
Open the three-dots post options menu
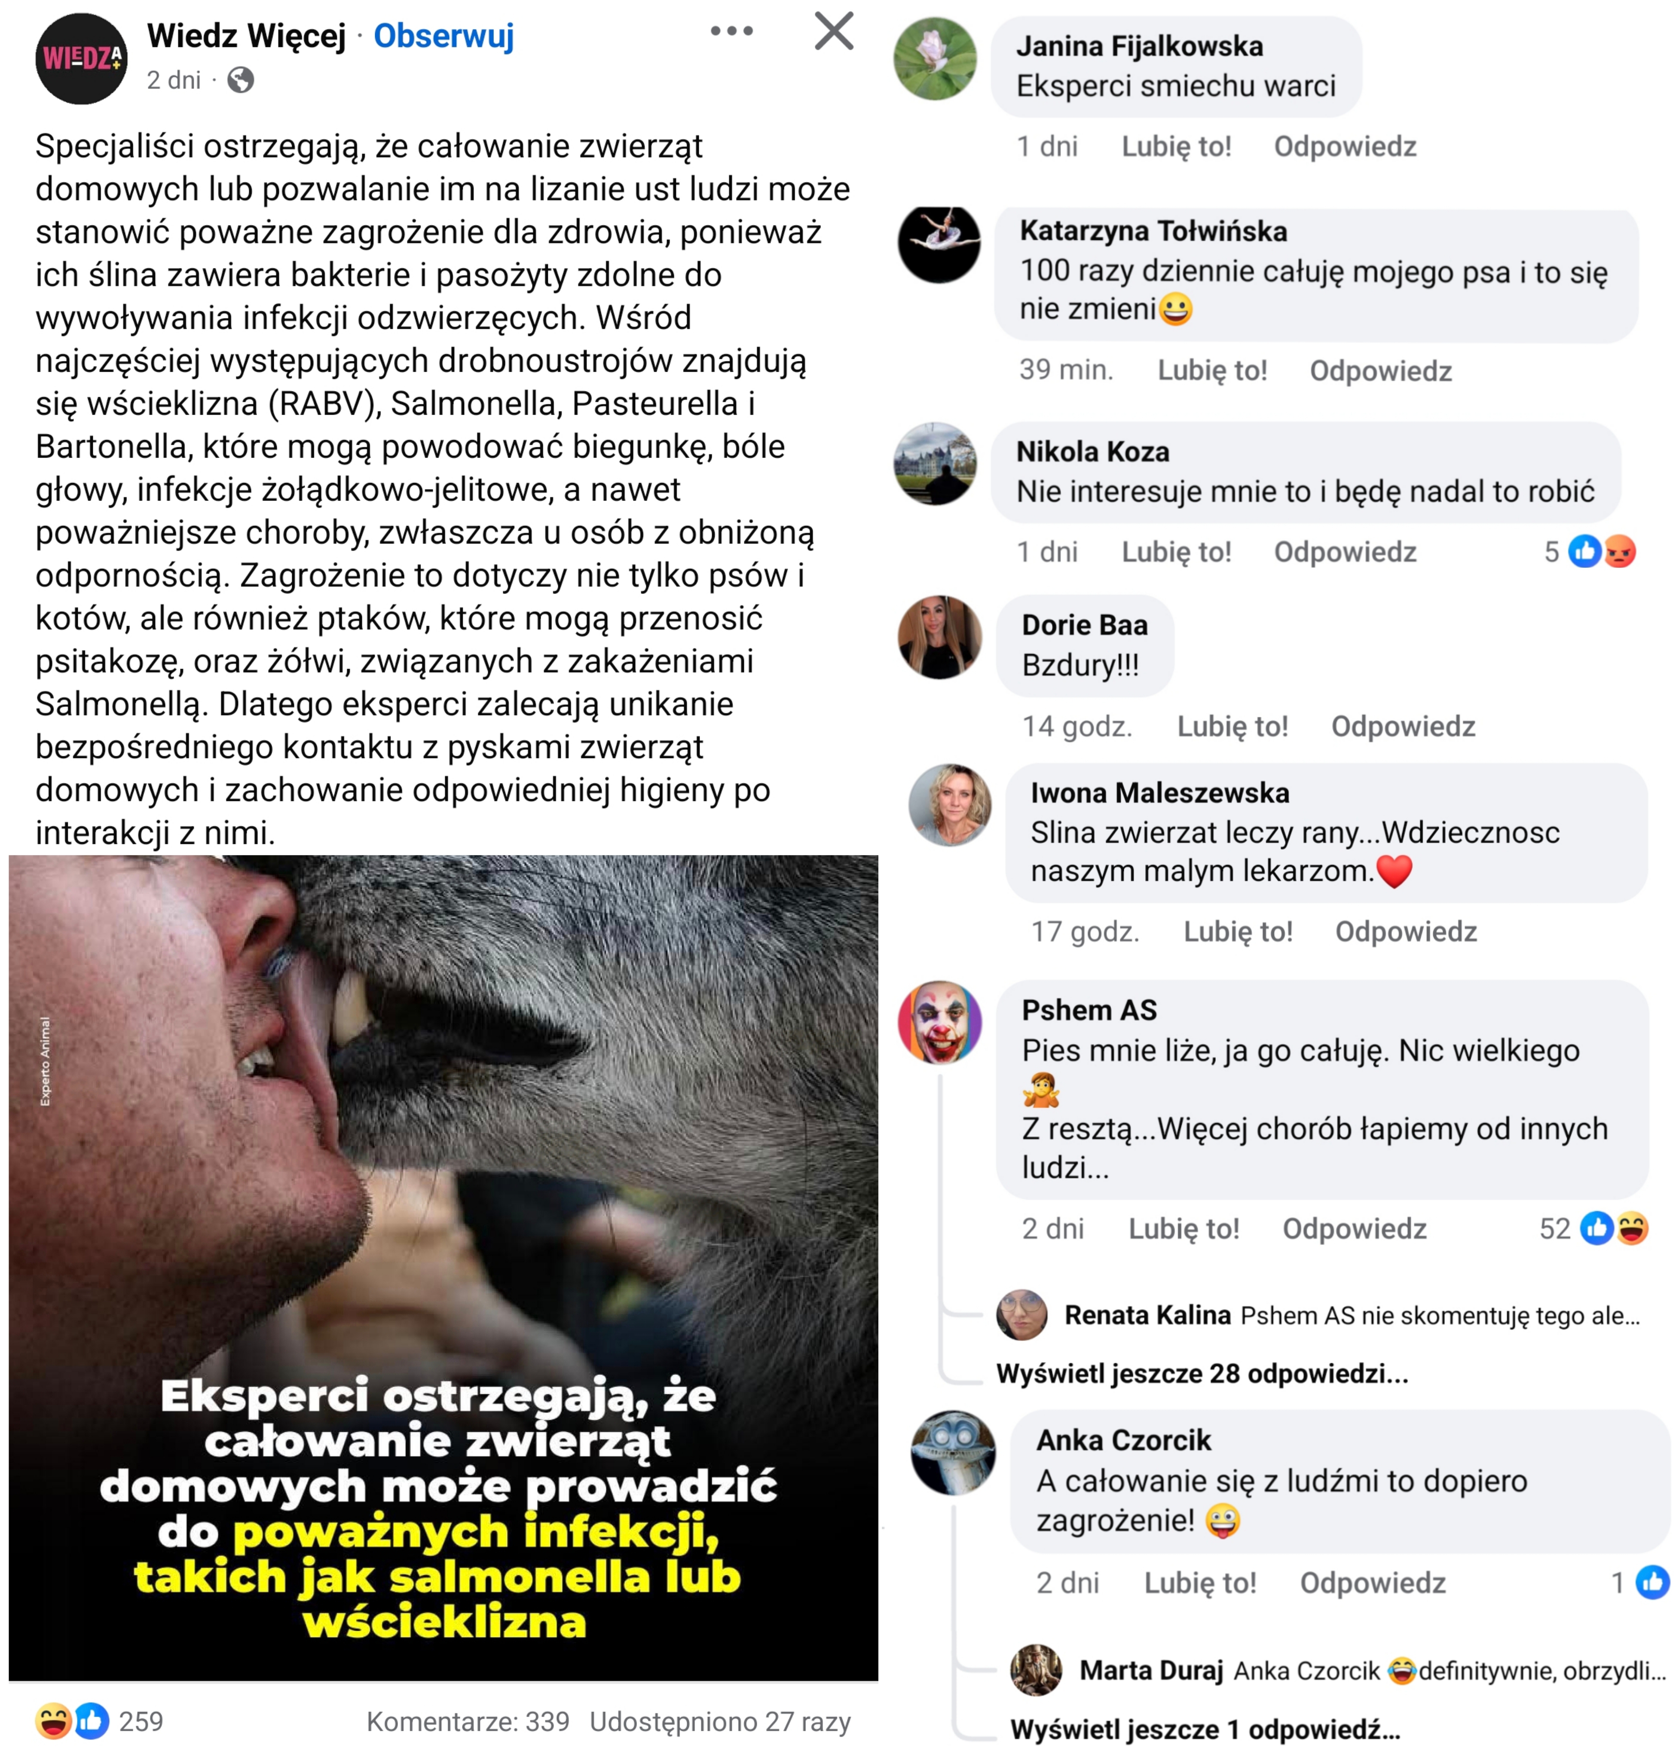(x=731, y=31)
